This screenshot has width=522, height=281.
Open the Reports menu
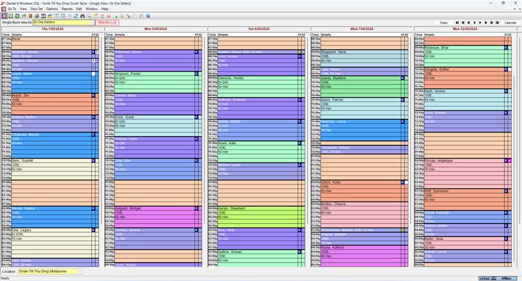[x=67, y=9]
